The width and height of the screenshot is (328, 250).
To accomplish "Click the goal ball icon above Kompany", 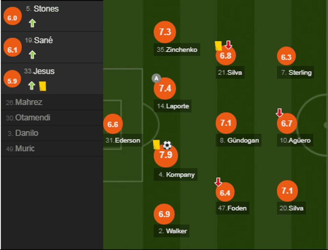I will tap(167, 145).
